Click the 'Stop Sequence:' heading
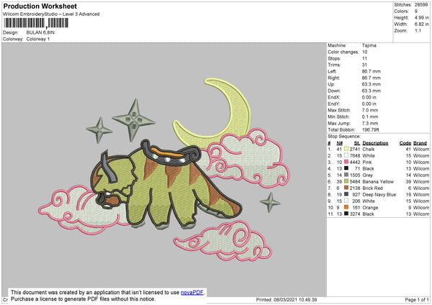The width and height of the screenshot is (432, 305). (x=344, y=137)
